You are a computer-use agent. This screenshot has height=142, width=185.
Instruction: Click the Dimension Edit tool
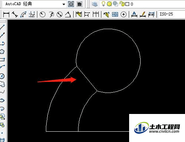134,14
